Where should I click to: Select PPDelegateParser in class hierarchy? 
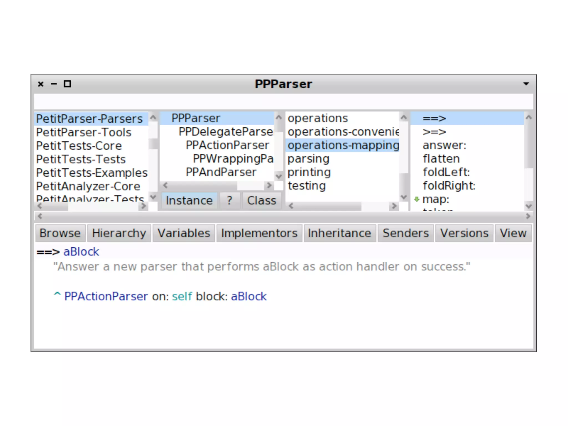(225, 132)
